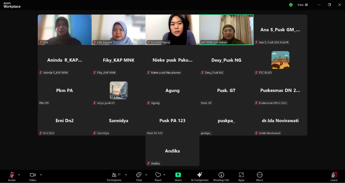The height and width of the screenshot is (183, 345).
Task: Open the Participants panel
Action: [114, 176]
